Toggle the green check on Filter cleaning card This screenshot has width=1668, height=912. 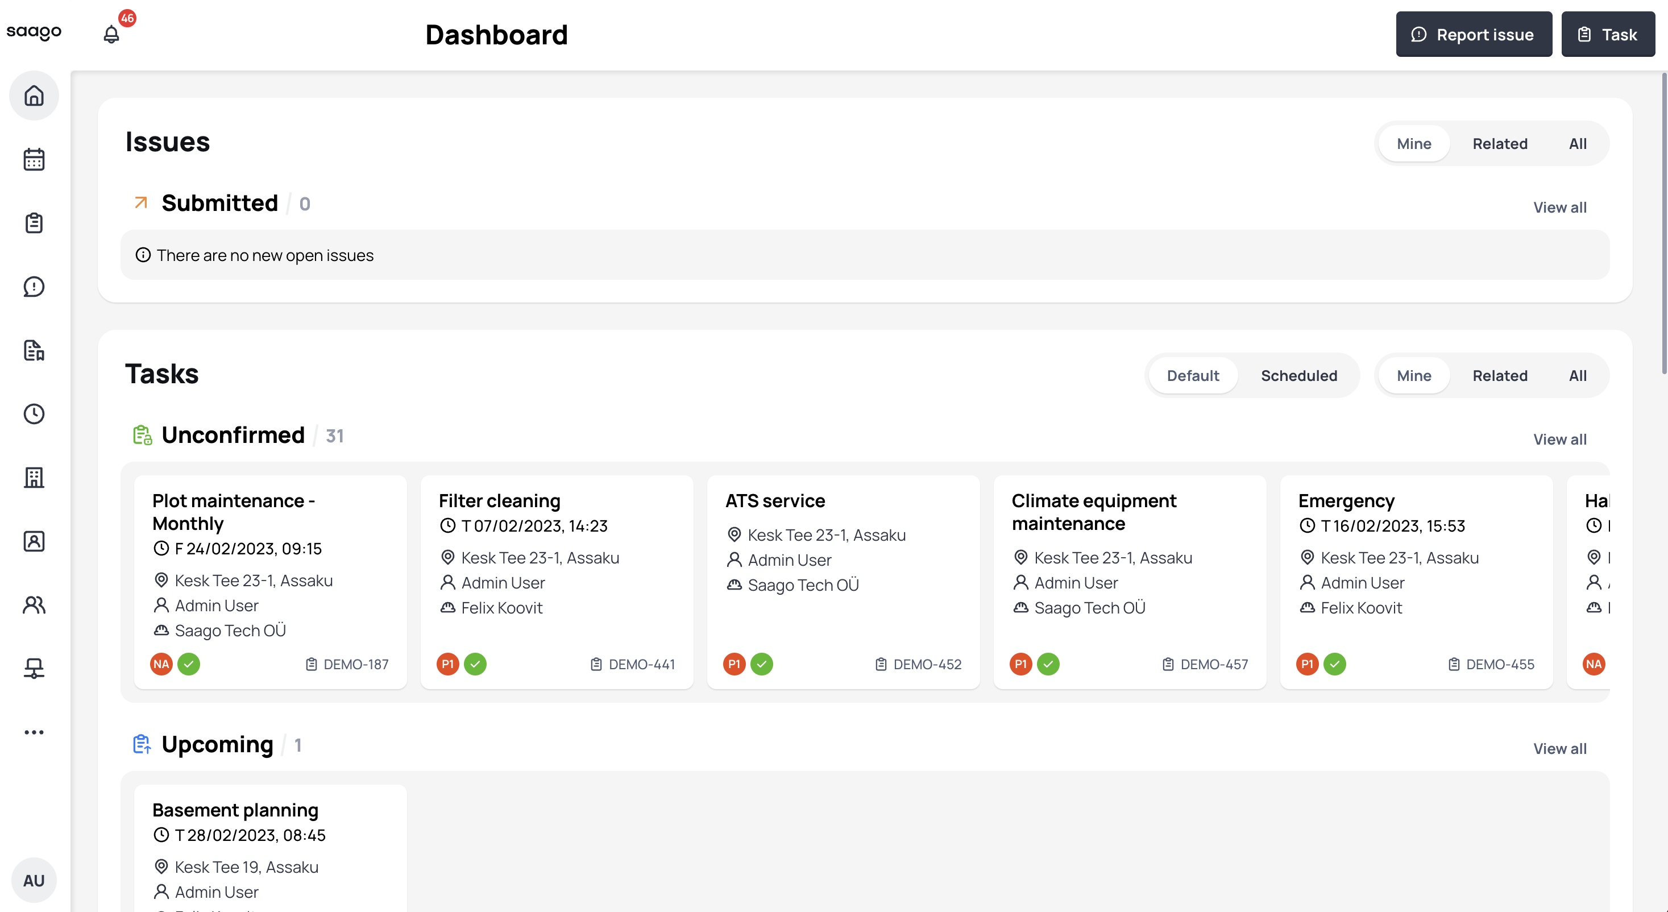click(475, 664)
